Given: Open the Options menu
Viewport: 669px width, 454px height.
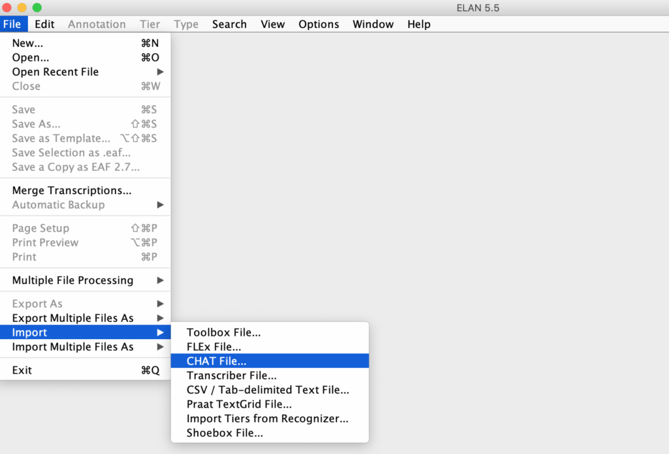Looking at the screenshot, I should pyautogui.click(x=319, y=24).
